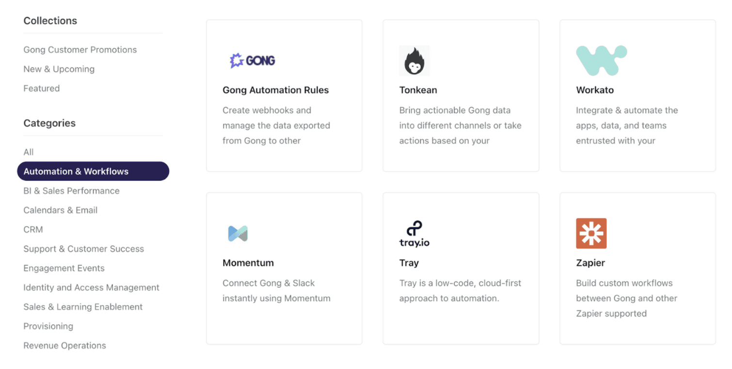Image resolution: width=732 pixels, height=369 pixels.
Task: Open Gong Customer Promotions collection
Action: 80,50
